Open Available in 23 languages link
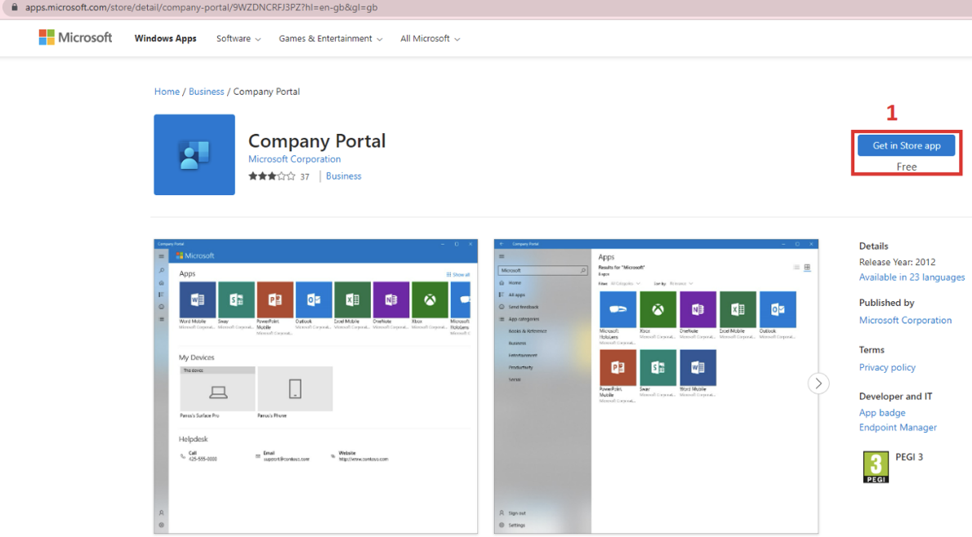This screenshot has width=972, height=537. pos(912,277)
